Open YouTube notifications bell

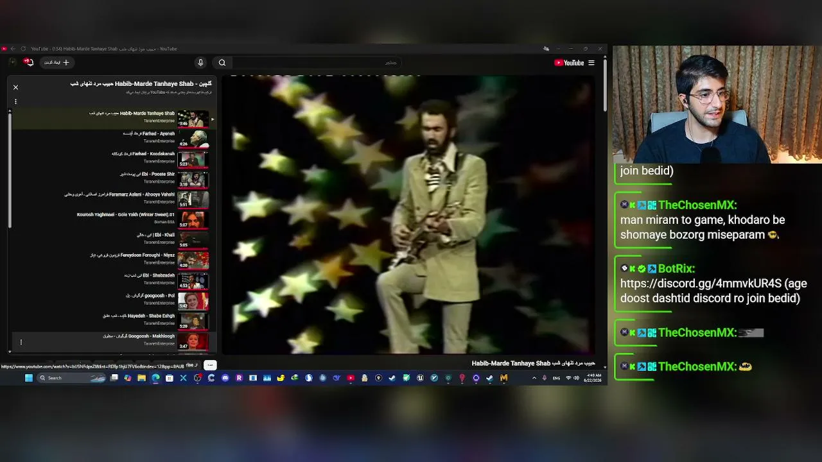coord(28,62)
